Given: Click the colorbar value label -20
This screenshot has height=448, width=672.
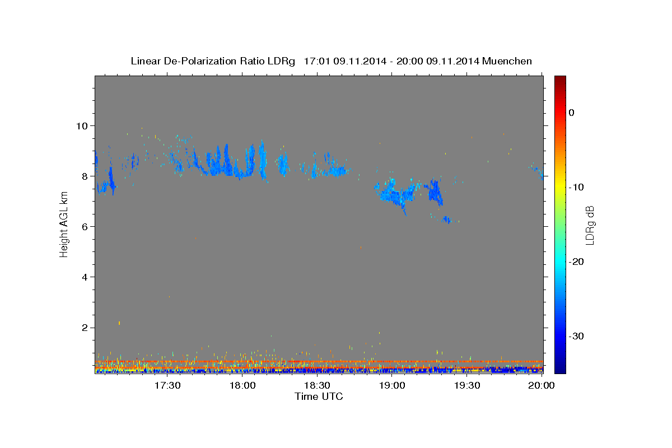Looking at the screenshot, I should (x=576, y=262).
